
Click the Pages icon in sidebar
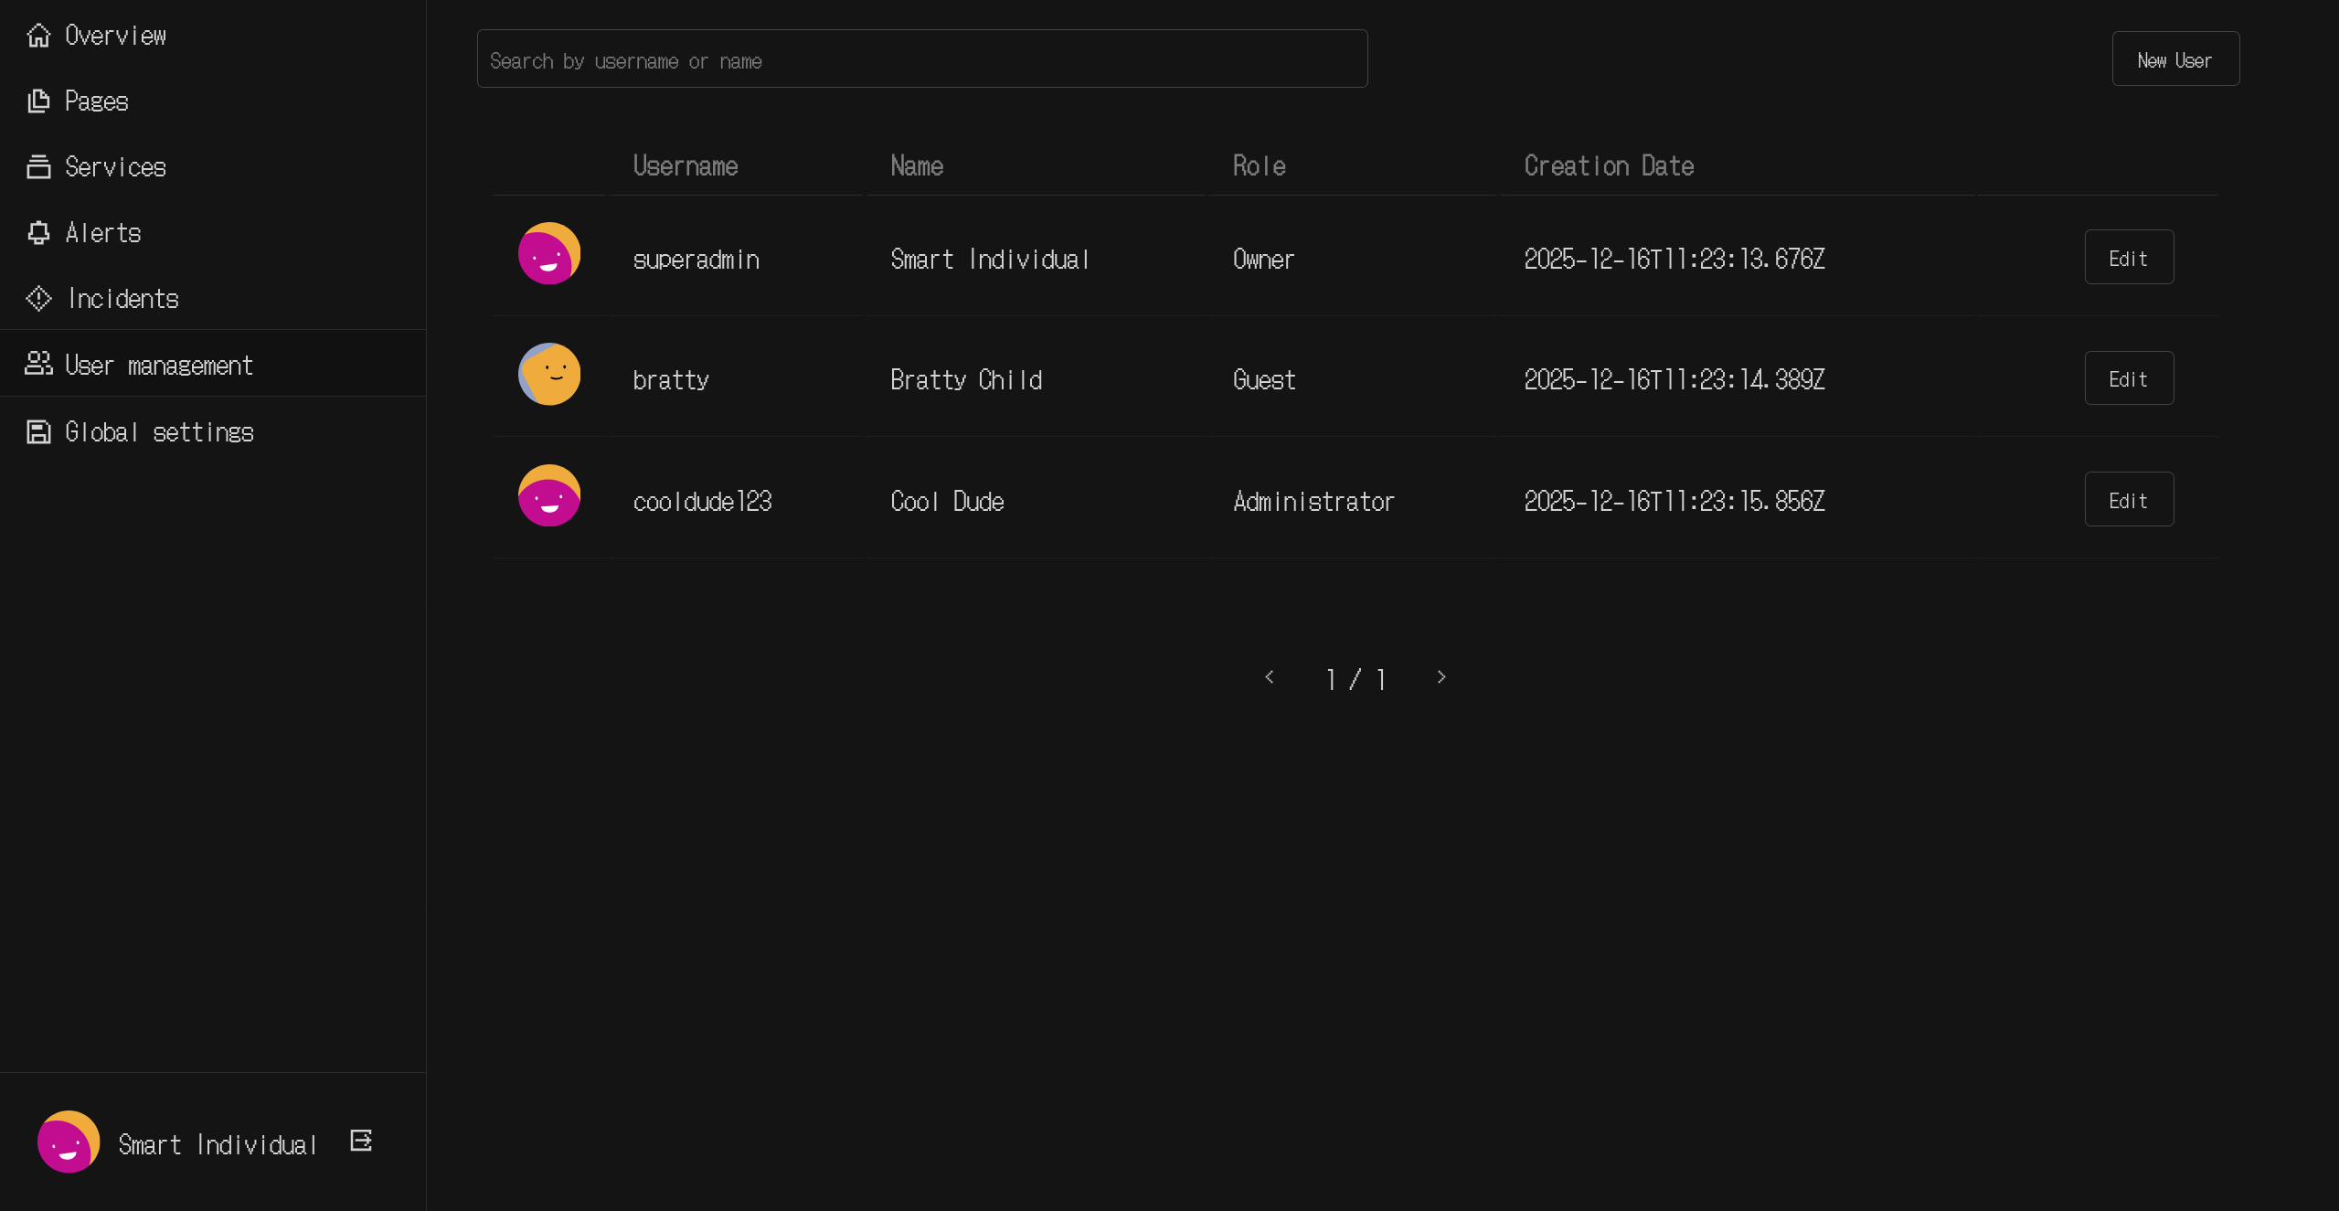[x=38, y=101]
